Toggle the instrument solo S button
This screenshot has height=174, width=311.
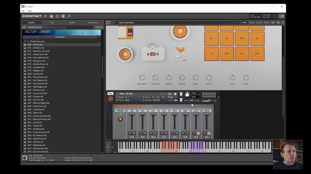[x=181, y=94]
